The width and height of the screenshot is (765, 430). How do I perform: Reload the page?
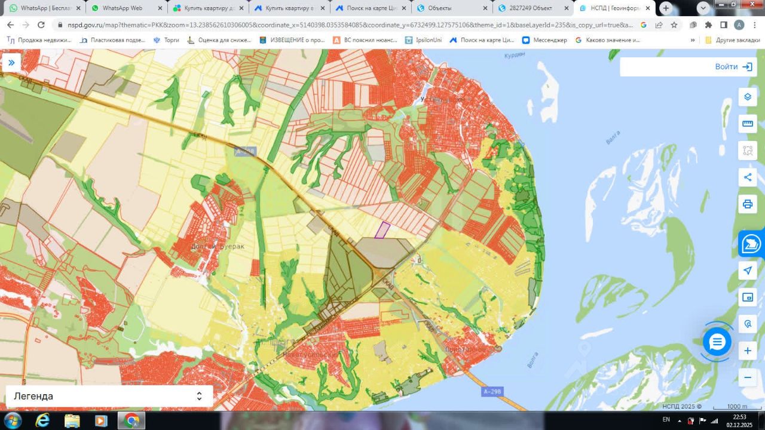(x=41, y=25)
